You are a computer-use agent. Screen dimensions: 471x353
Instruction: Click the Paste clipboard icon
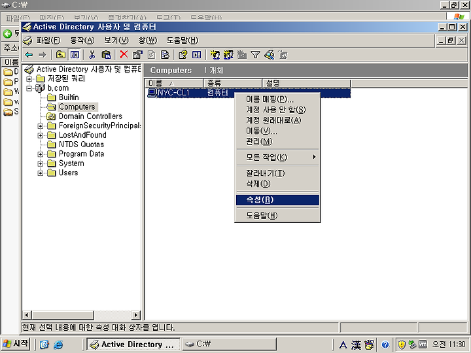(x=106, y=55)
